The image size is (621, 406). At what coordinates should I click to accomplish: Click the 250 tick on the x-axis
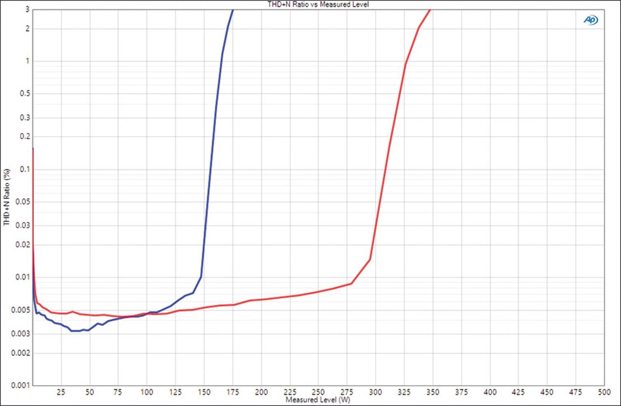[318, 392]
